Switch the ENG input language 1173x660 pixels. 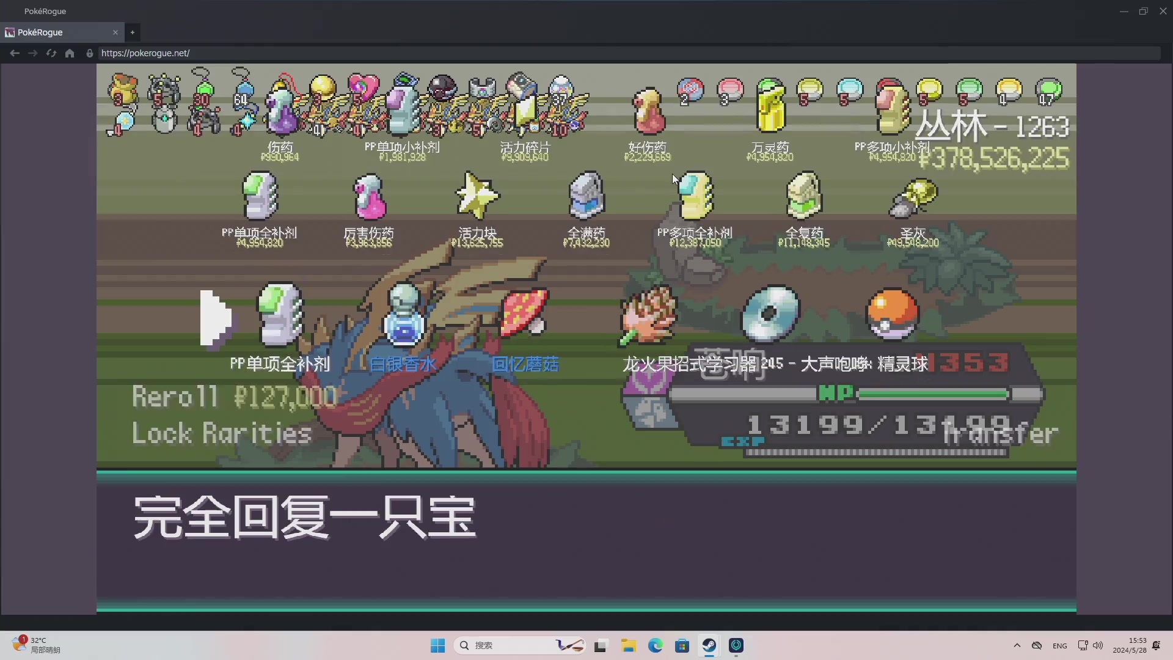point(1060,645)
